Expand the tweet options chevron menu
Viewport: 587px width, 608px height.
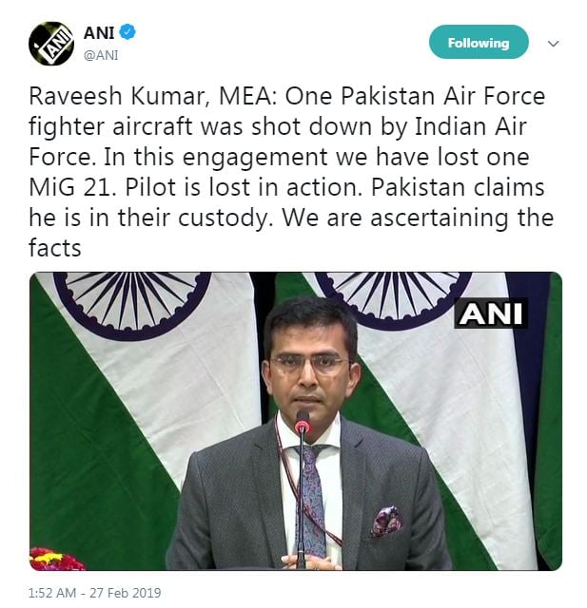(x=553, y=44)
